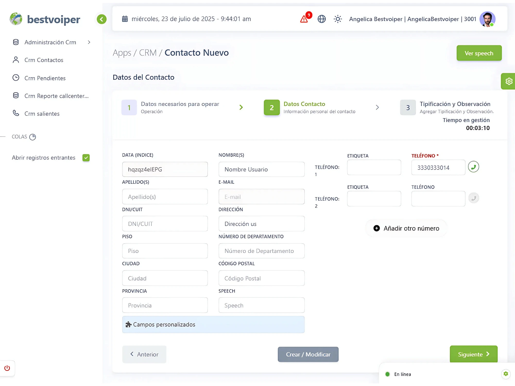Open the status settings gear next to En línea
Screen dimensions: 515x386
(x=506, y=374)
